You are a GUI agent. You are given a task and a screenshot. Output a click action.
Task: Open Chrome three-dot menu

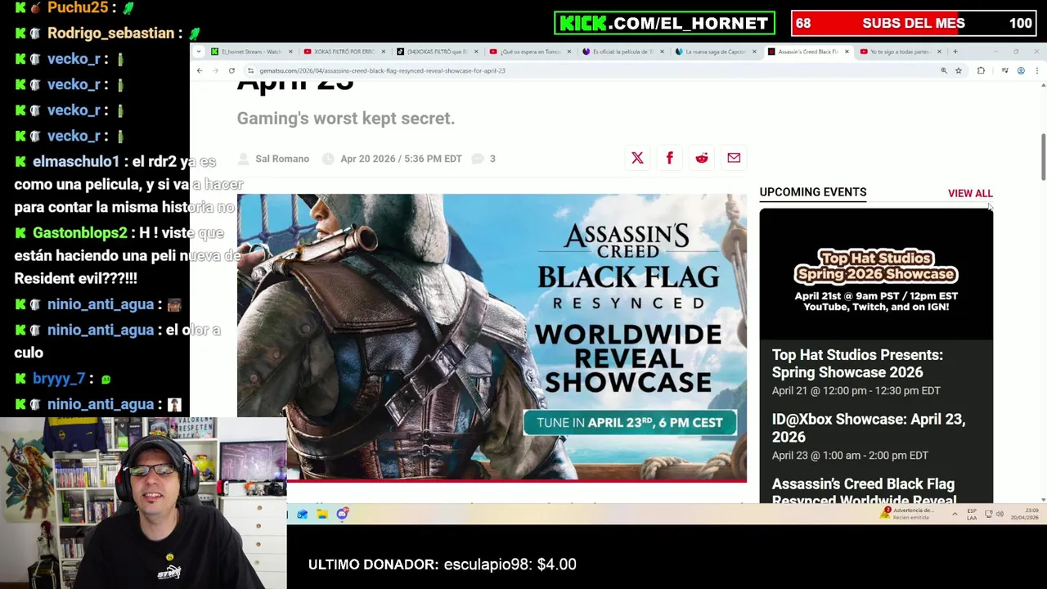(x=1036, y=70)
